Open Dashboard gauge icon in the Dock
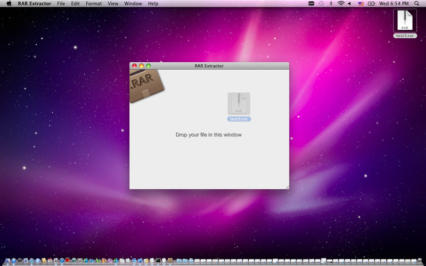426x266 pixels. pyautogui.click(x=20, y=261)
